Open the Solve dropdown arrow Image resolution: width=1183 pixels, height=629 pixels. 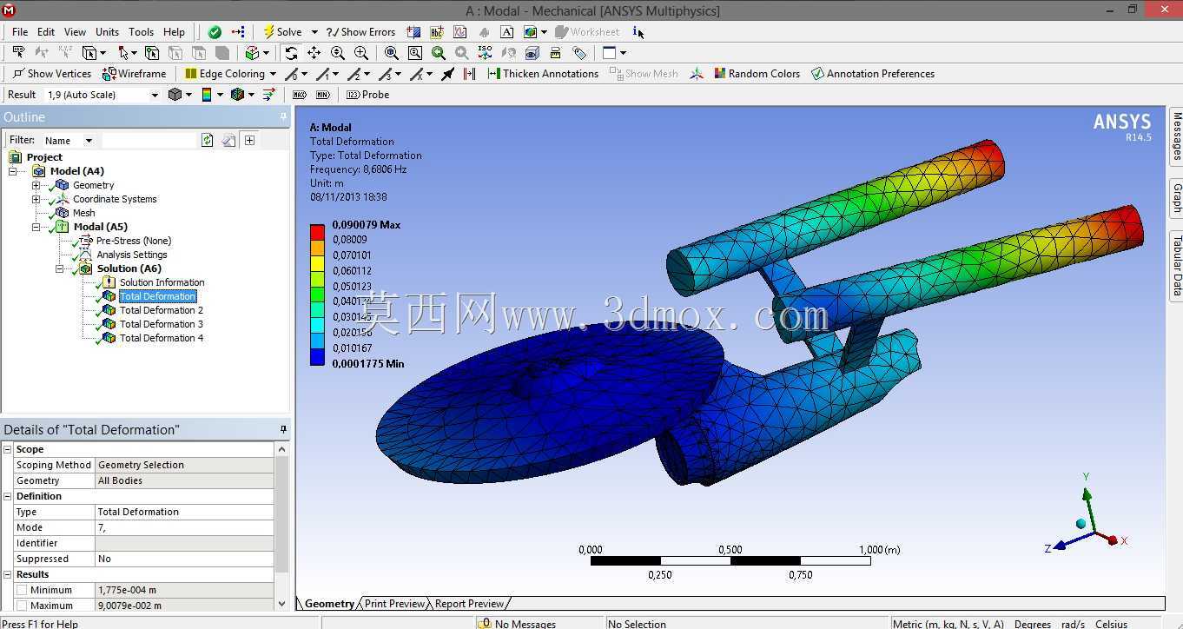tap(314, 32)
